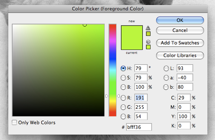This screenshot has height=140, width=215.
Task: Select the B (brightness) radio button
Action: click(x=123, y=87)
